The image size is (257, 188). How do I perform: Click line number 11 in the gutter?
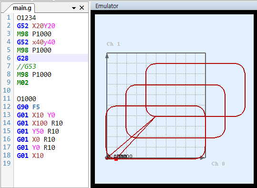7,99
